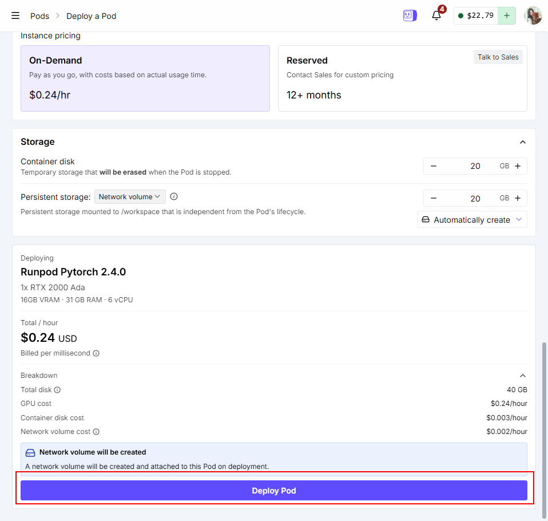Click the 40 GB total disk value
This screenshot has width=548, height=521.
(517, 390)
